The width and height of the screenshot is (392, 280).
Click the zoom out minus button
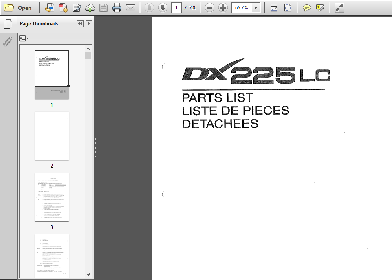(209, 8)
